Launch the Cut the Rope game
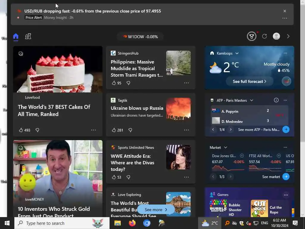This screenshot has width=305, height=229. pyautogui.click(x=269, y=208)
